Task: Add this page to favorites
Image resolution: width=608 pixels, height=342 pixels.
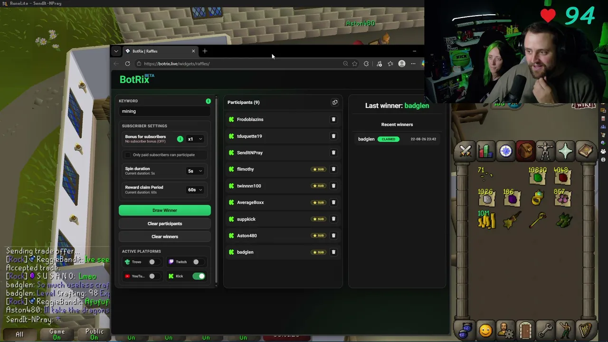Action: point(354,64)
